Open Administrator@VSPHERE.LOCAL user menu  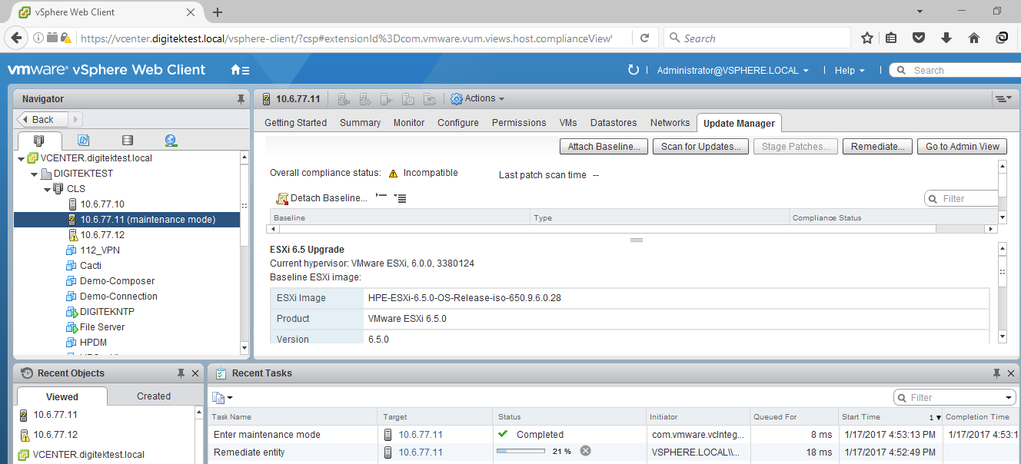(x=733, y=70)
